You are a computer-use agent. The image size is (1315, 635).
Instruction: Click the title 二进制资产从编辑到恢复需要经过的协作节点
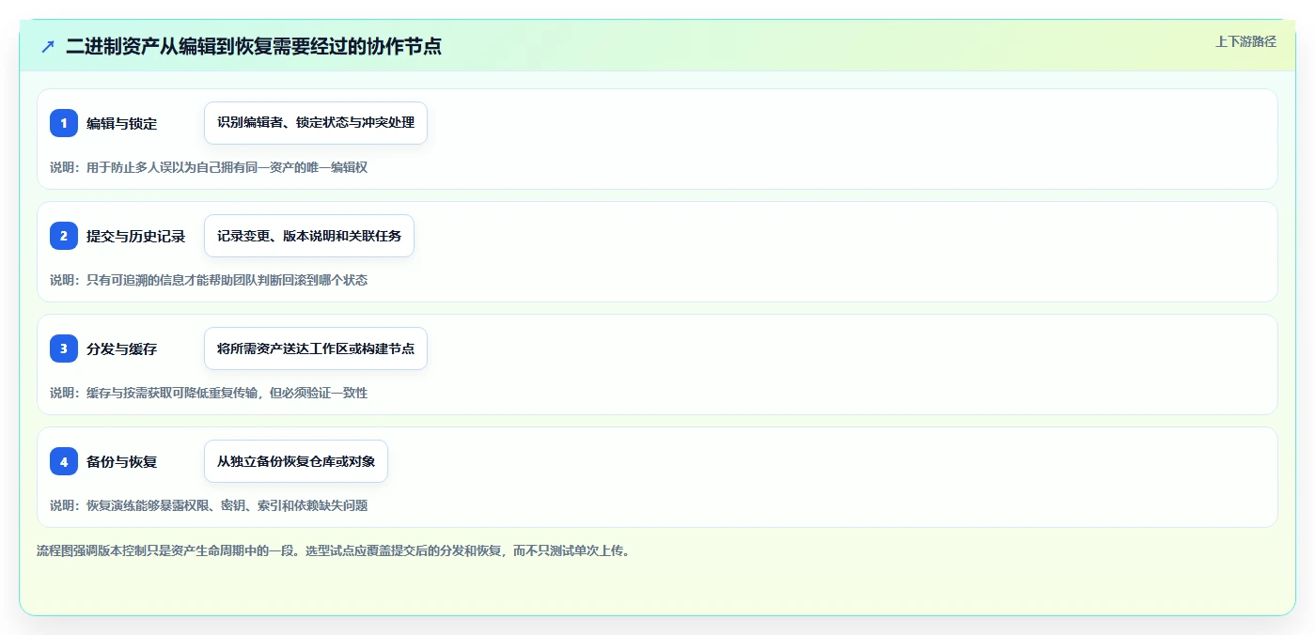254,46
